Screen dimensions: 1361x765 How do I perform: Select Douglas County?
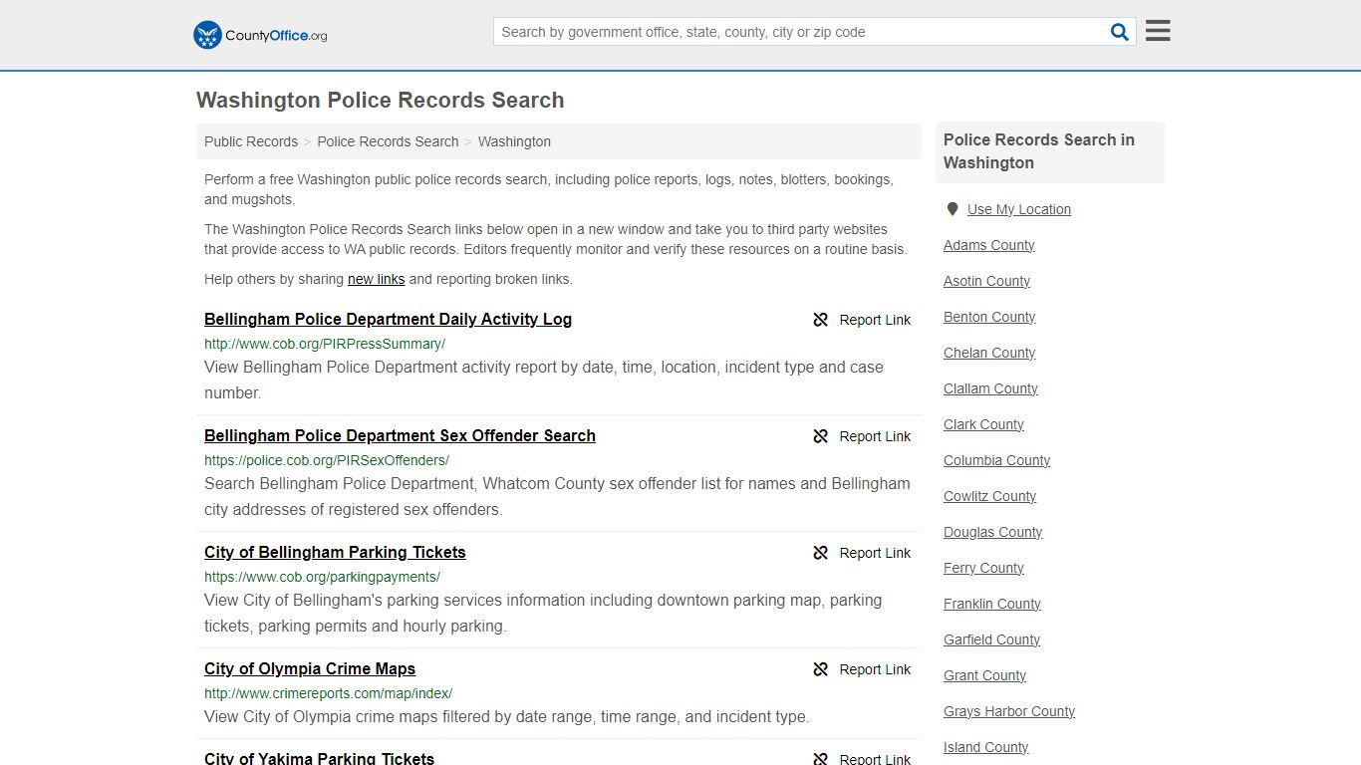(992, 532)
